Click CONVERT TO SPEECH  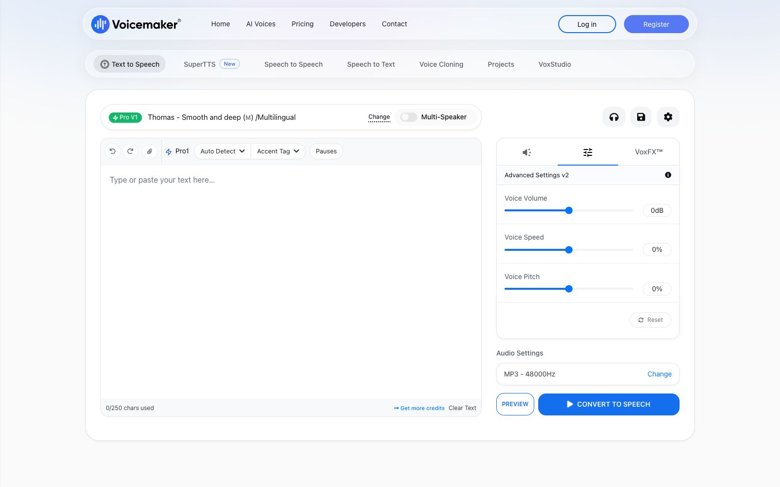[609, 404]
